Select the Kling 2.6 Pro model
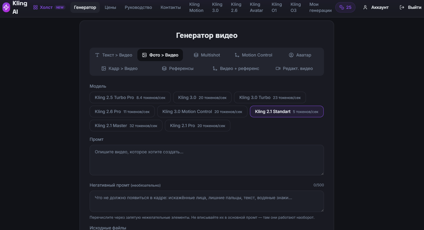The width and height of the screenshot is (424, 230). pyautogui.click(x=122, y=111)
